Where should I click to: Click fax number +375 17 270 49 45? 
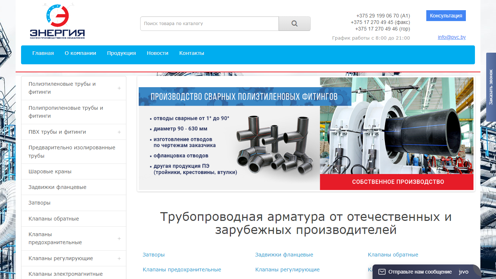click(380, 22)
